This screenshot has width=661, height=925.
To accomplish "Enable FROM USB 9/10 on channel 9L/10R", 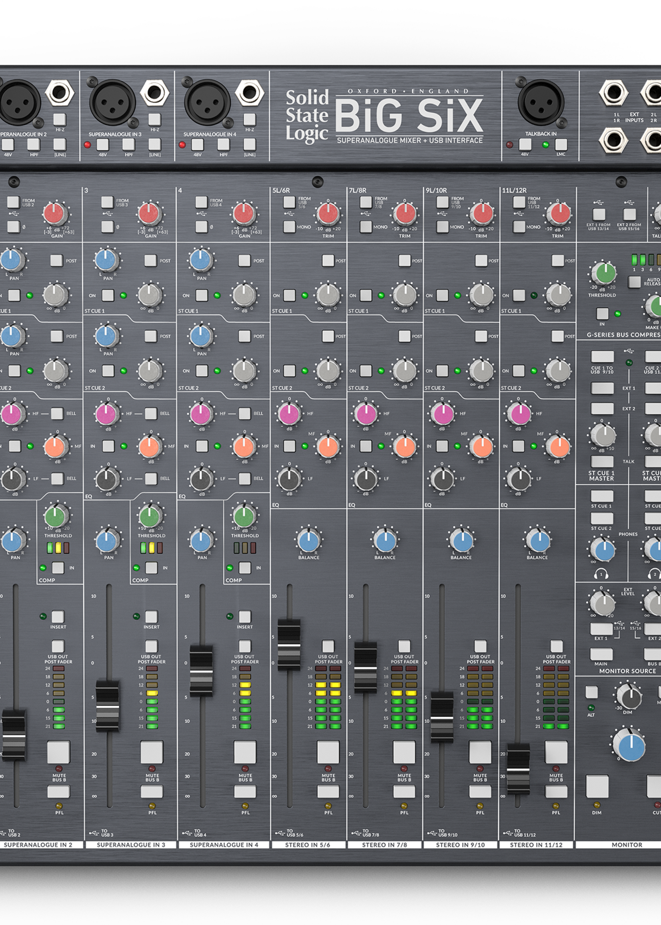I will (443, 202).
